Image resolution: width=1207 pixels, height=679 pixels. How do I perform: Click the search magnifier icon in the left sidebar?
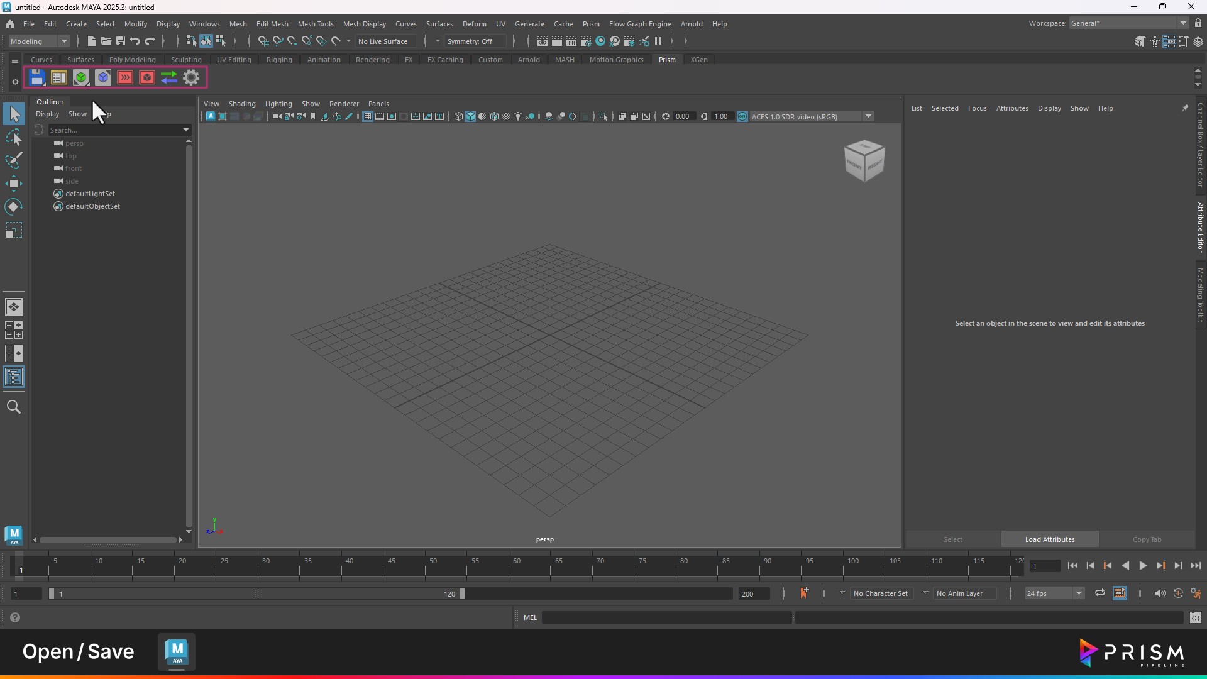14,407
